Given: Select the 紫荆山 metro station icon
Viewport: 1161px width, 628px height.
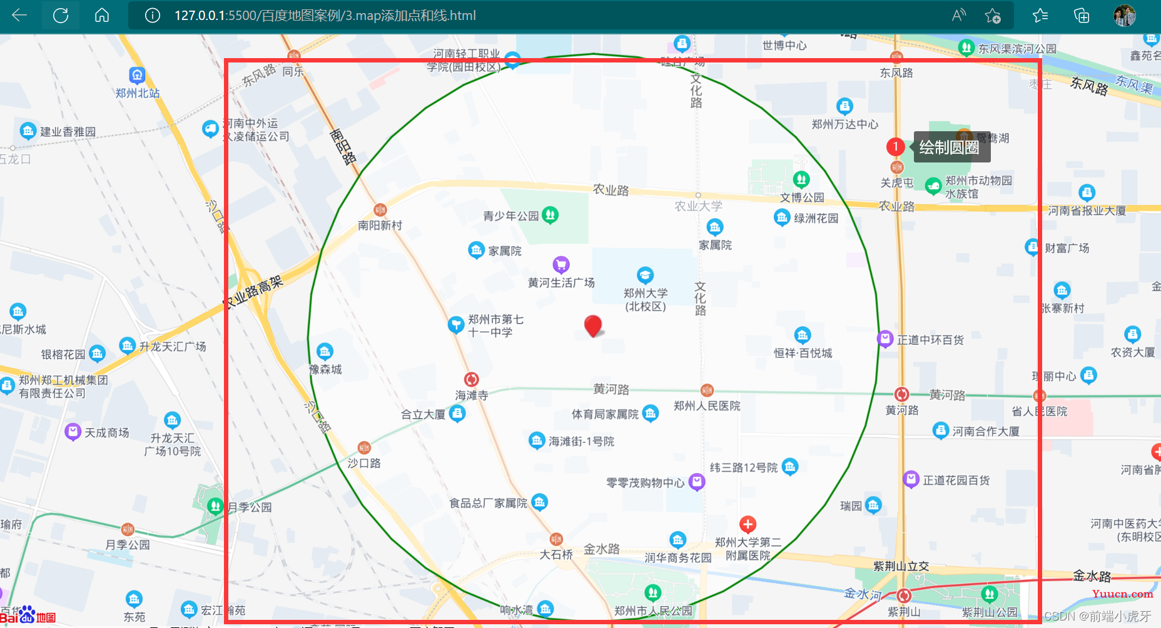Looking at the screenshot, I should pyautogui.click(x=903, y=595).
